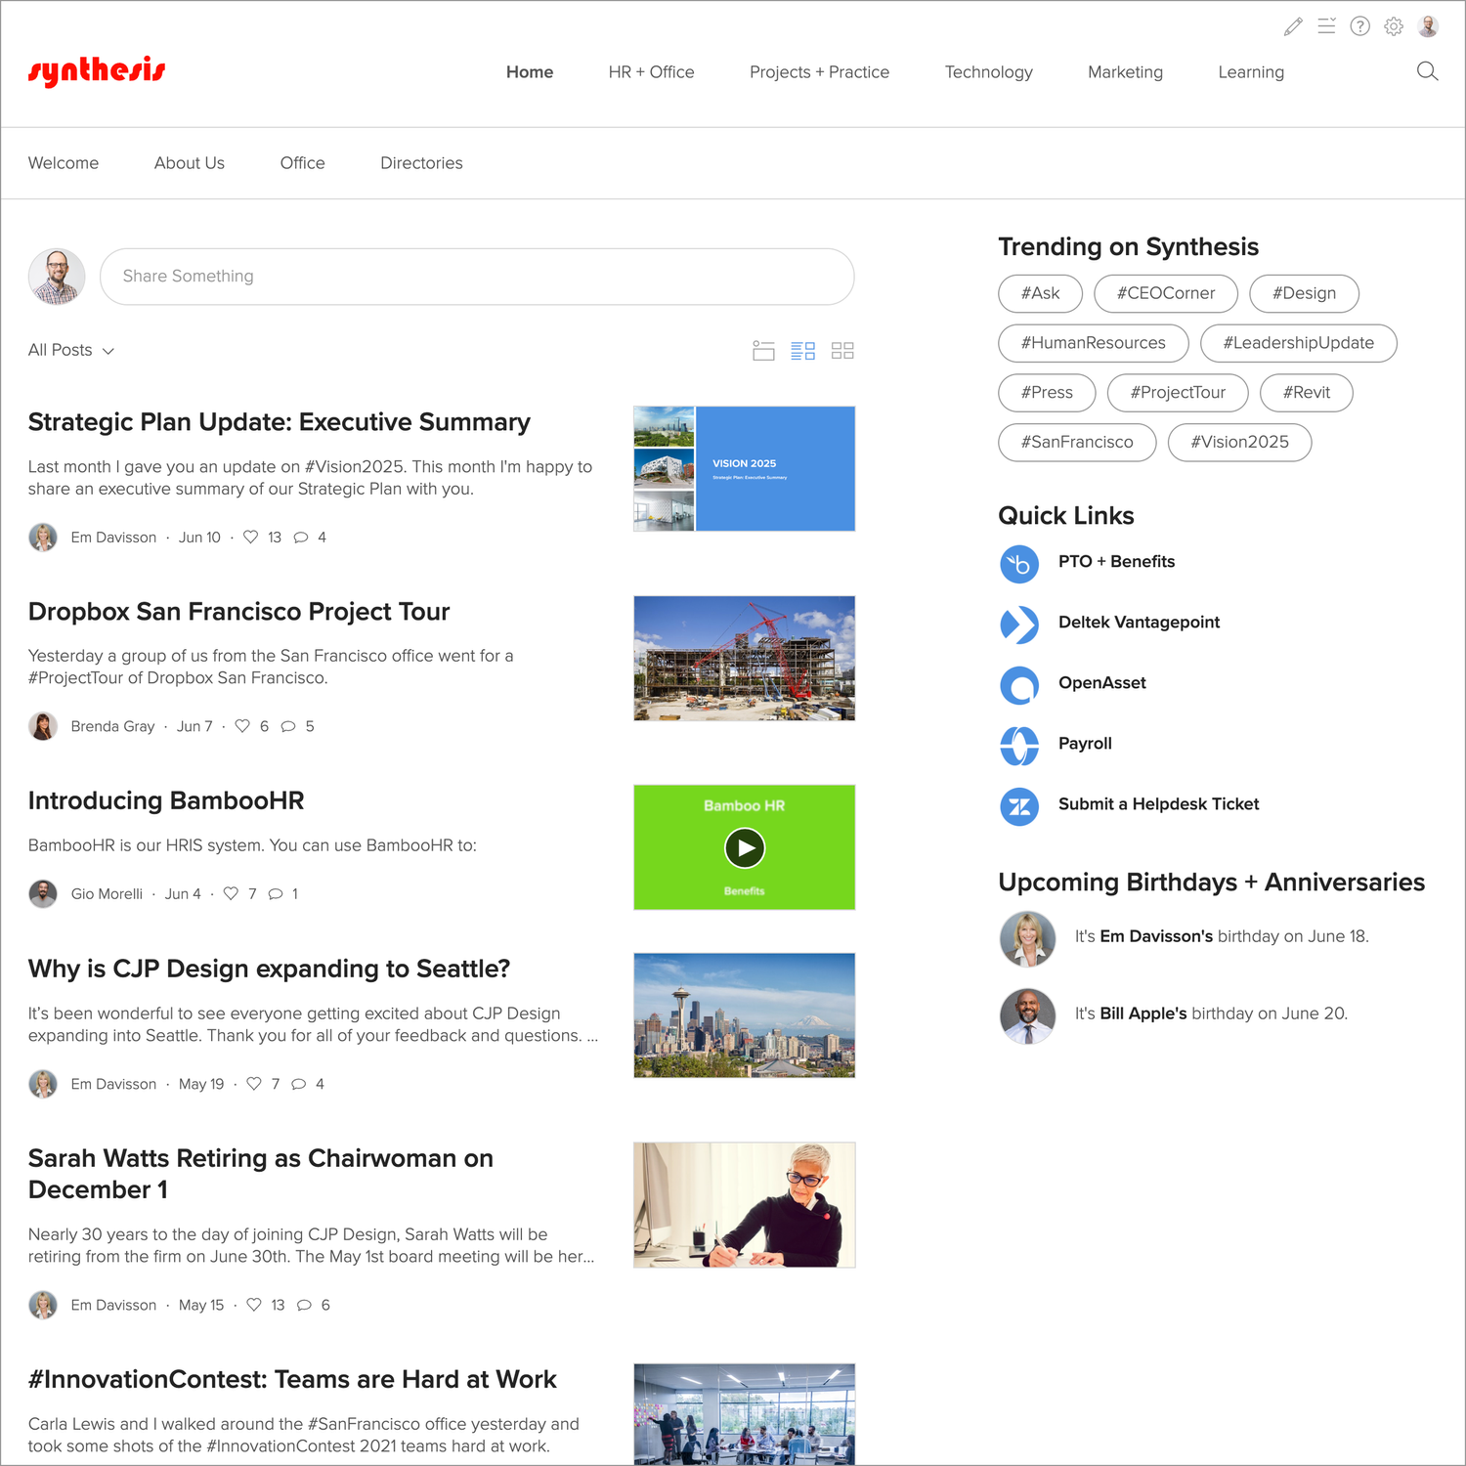Open the Submit a Helpdesk Ticket link
The width and height of the screenshot is (1466, 1466).
click(1158, 804)
